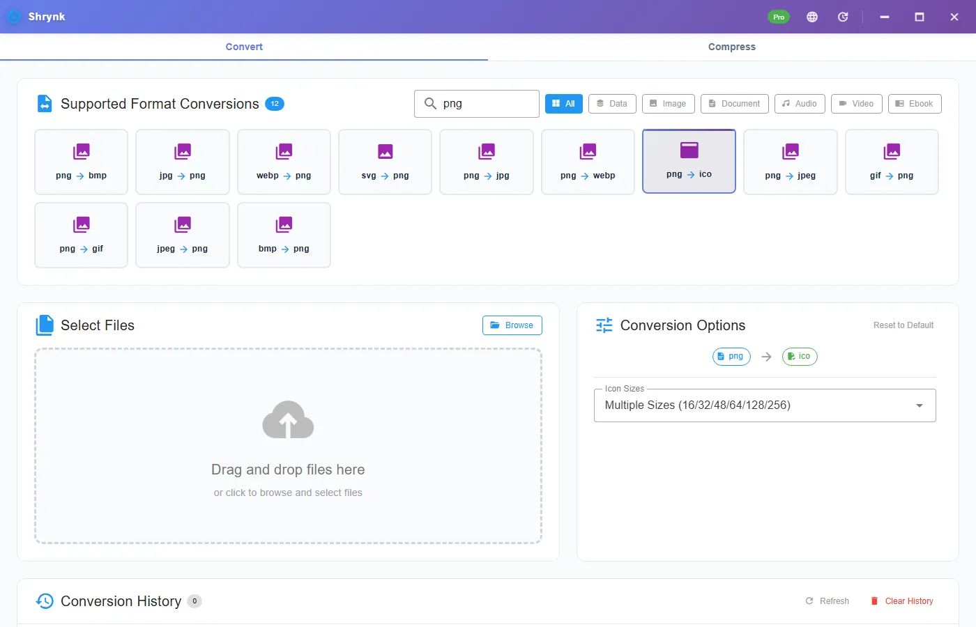Filter formats by Data category
976x627 pixels.
[x=612, y=104]
